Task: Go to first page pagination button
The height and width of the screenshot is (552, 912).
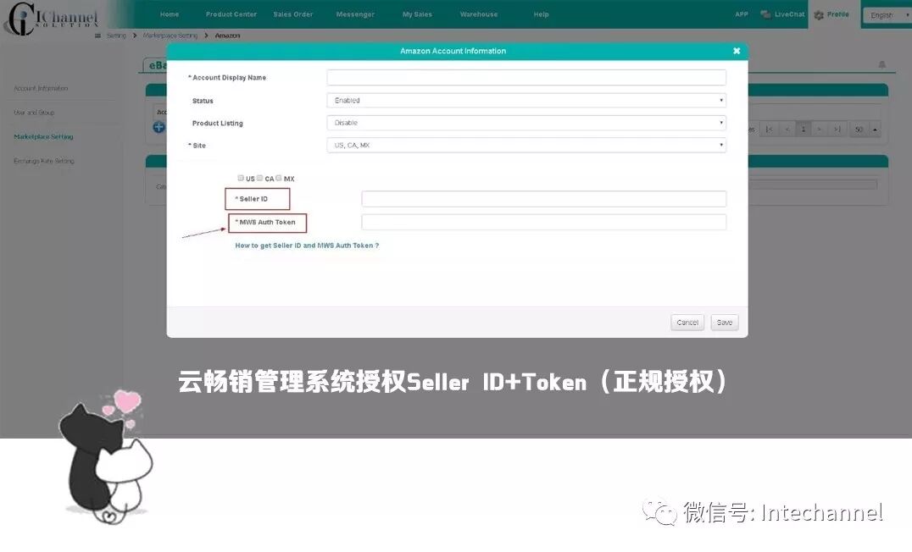Action: point(769,129)
